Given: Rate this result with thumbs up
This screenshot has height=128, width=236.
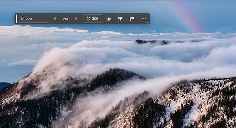Looking at the screenshot, I should click(x=109, y=19).
